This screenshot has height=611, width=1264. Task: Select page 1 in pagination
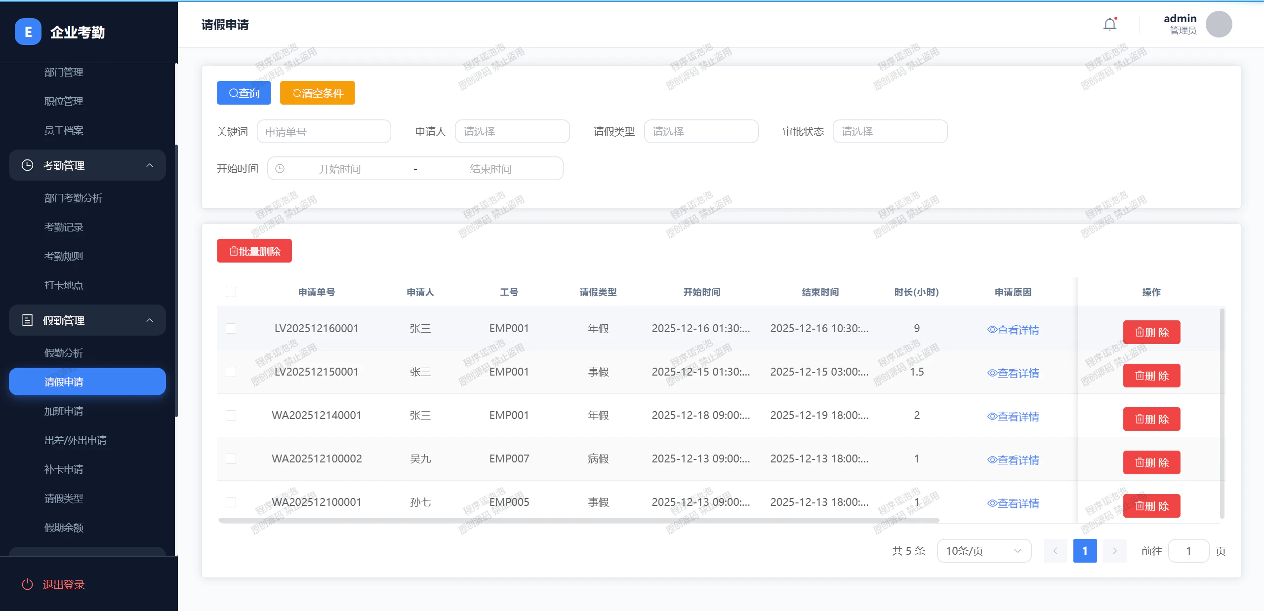(x=1085, y=551)
